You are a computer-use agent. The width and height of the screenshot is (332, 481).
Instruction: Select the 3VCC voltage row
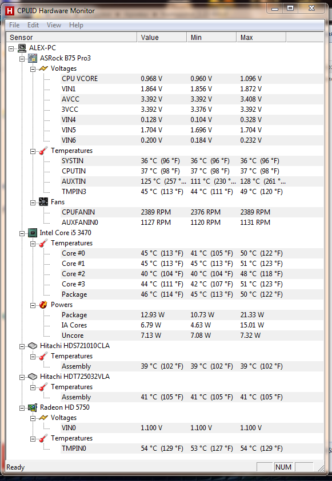[192, 110]
